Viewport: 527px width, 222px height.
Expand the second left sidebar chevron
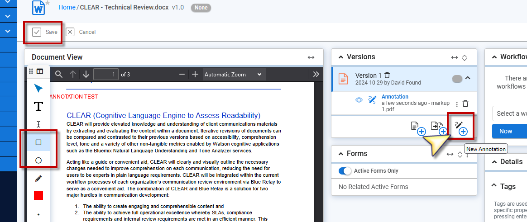click(9, 16)
